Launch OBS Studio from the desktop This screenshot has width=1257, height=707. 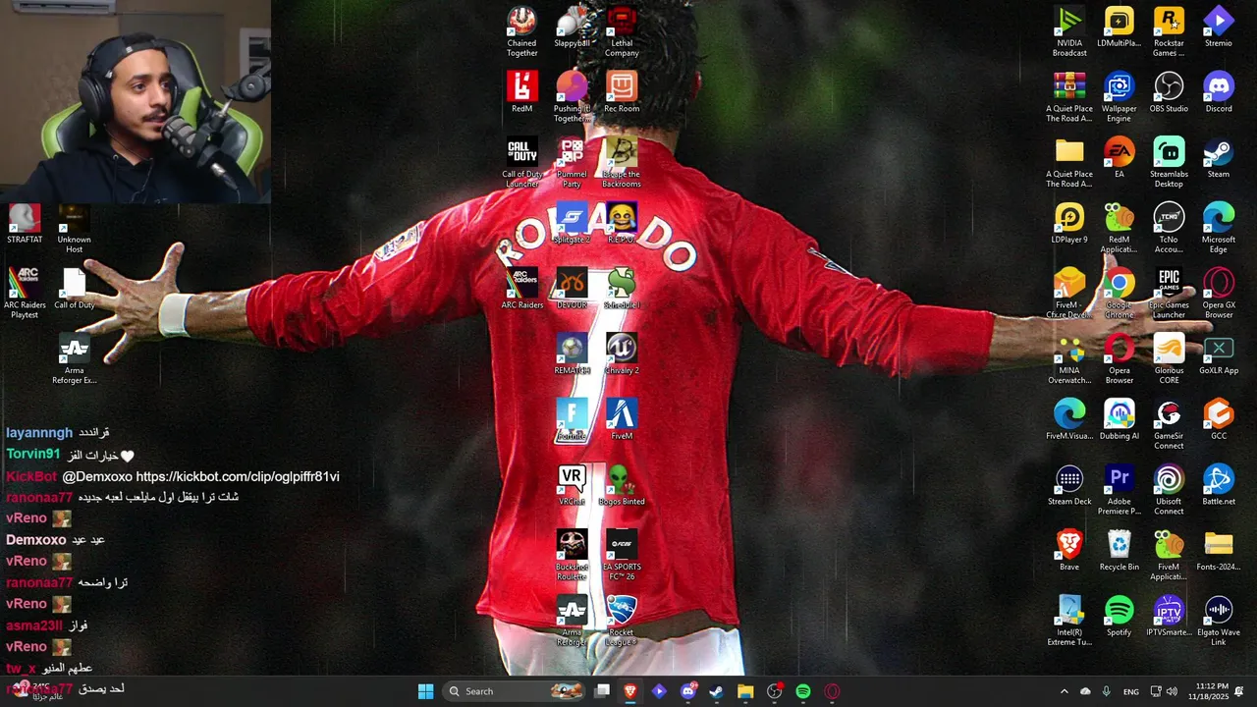pos(1169,92)
